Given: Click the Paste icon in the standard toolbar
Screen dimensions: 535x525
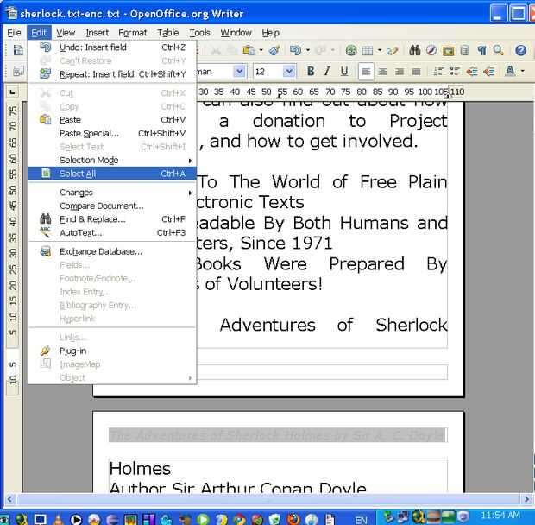Looking at the screenshot, I should (x=248, y=51).
